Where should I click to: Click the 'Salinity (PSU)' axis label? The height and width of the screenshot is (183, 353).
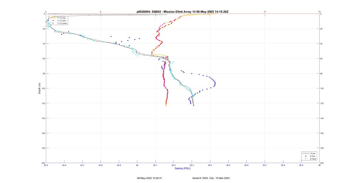pos(182,168)
